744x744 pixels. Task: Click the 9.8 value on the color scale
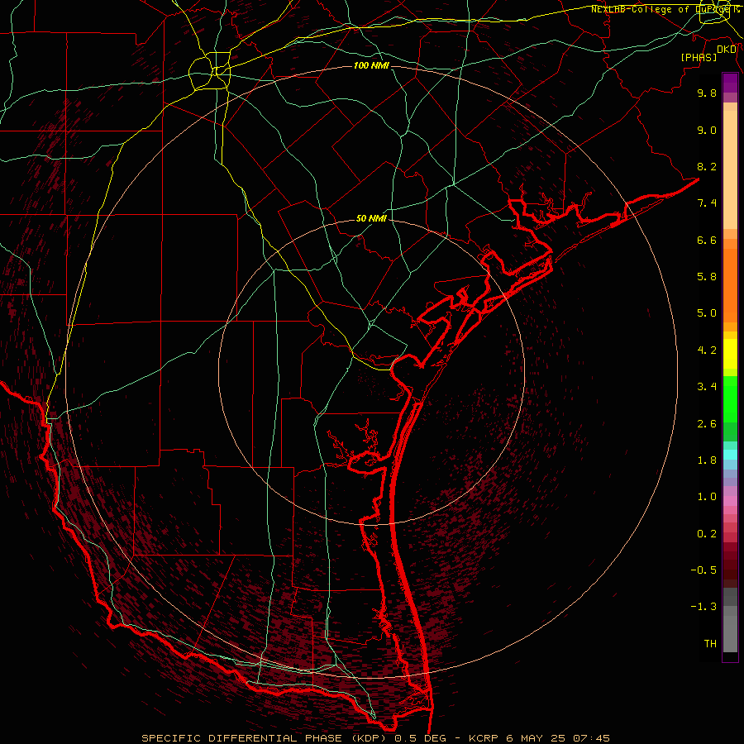[x=707, y=93]
